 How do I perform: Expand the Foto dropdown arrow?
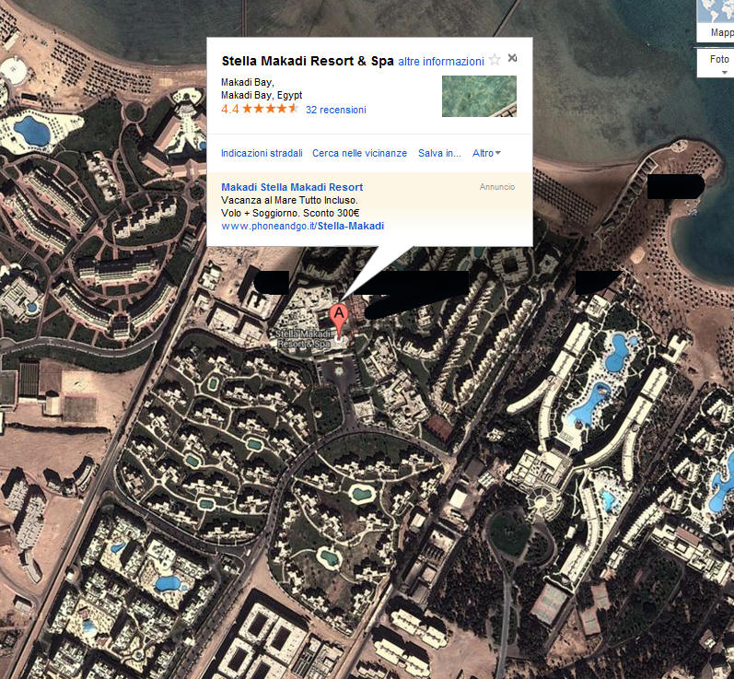[725, 72]
